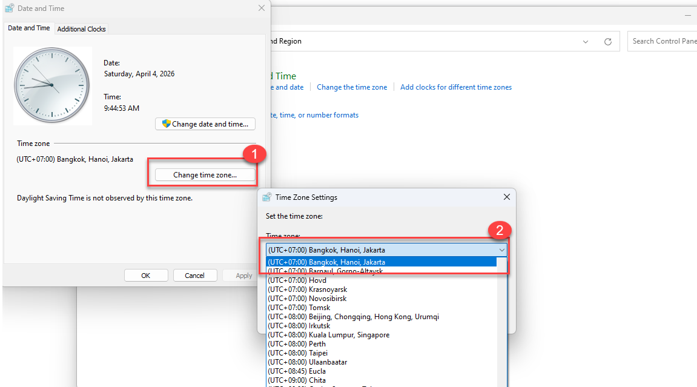
Task: Click the Change time zone button
Action: pos(205,175)
